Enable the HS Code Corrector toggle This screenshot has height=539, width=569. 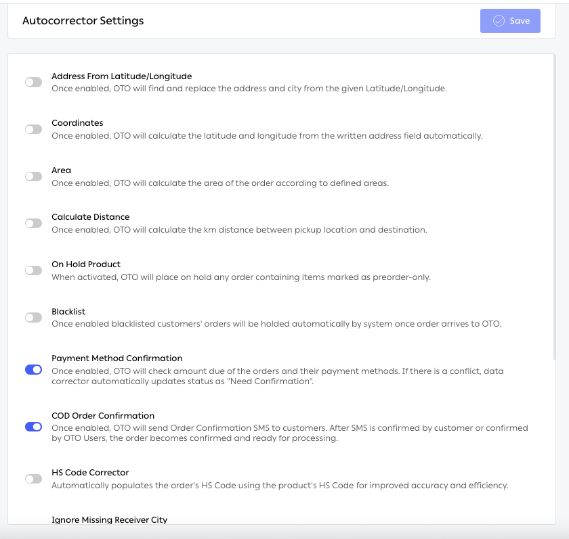(x=33, y=479)
